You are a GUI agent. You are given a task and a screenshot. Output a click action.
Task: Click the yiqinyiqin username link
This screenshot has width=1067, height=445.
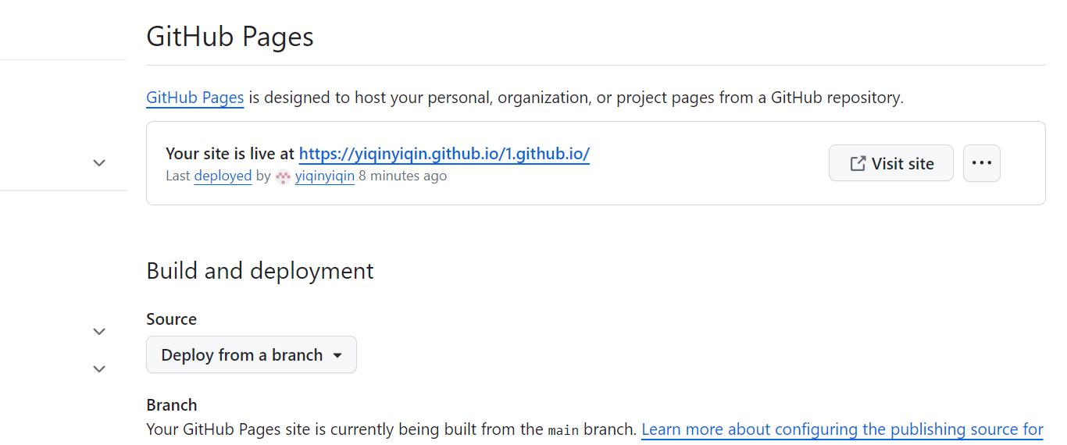click(x=325, y=176)
